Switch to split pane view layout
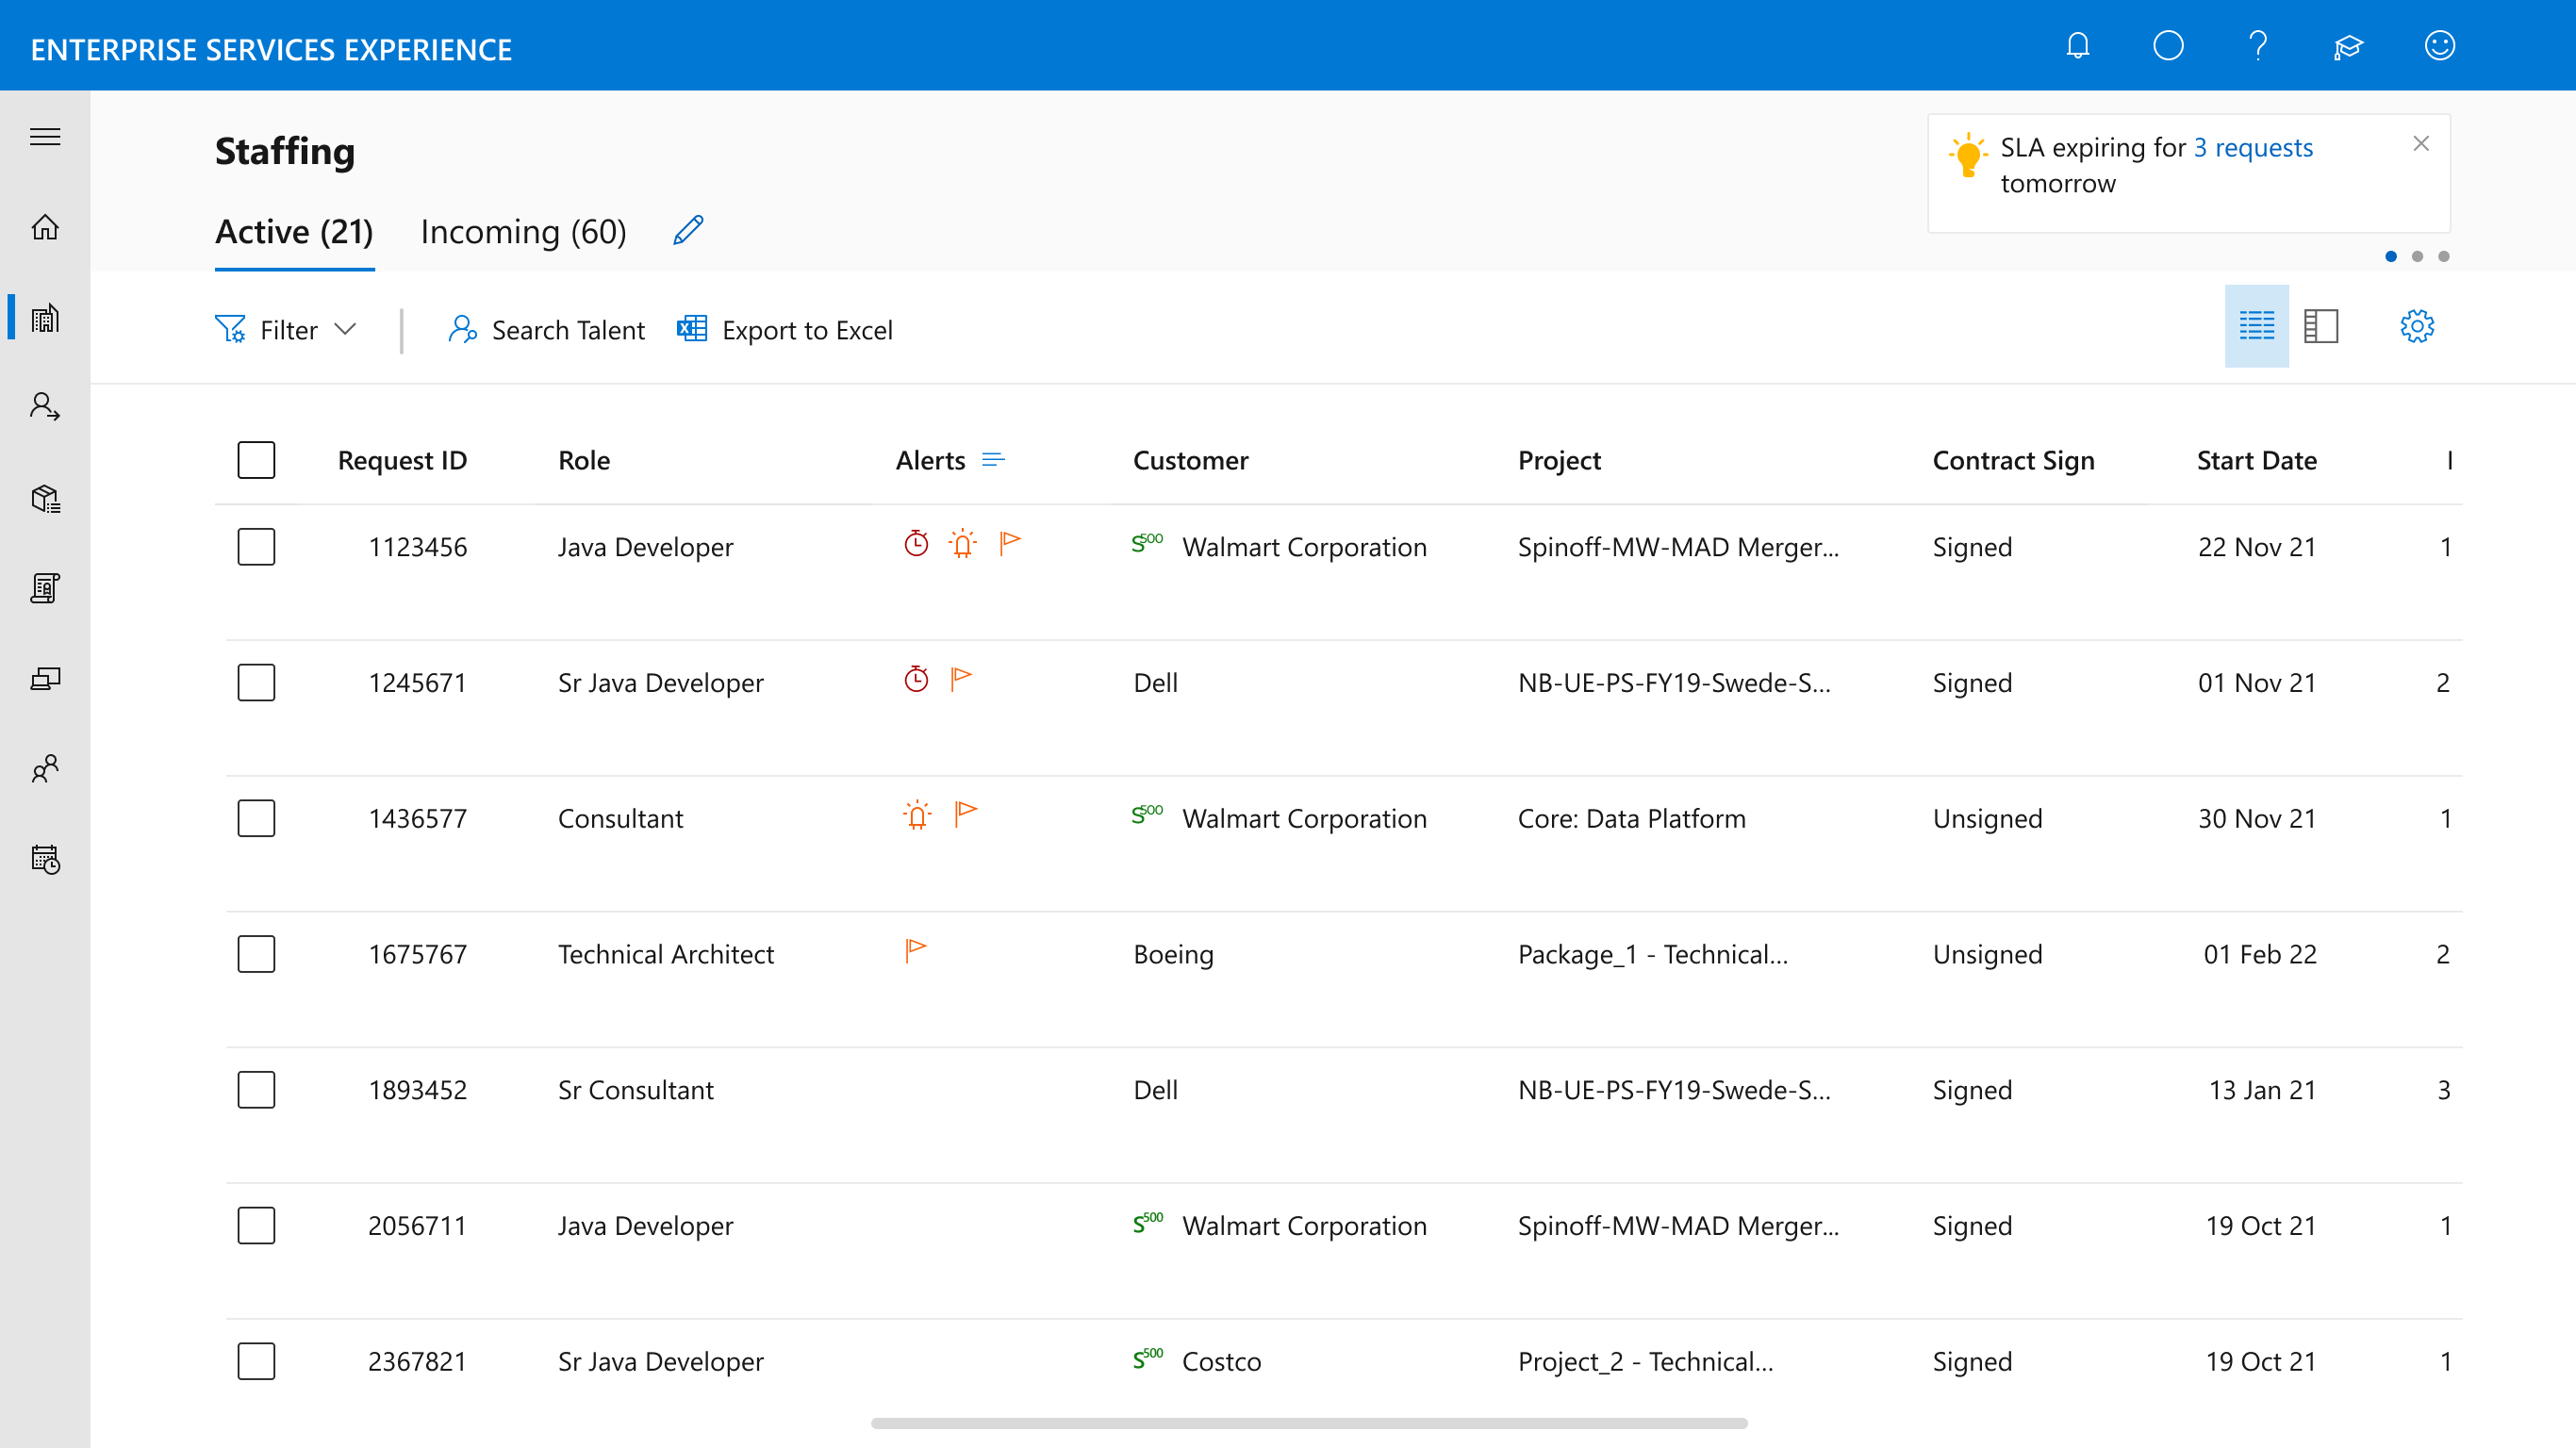 [x=2321, y=326]
